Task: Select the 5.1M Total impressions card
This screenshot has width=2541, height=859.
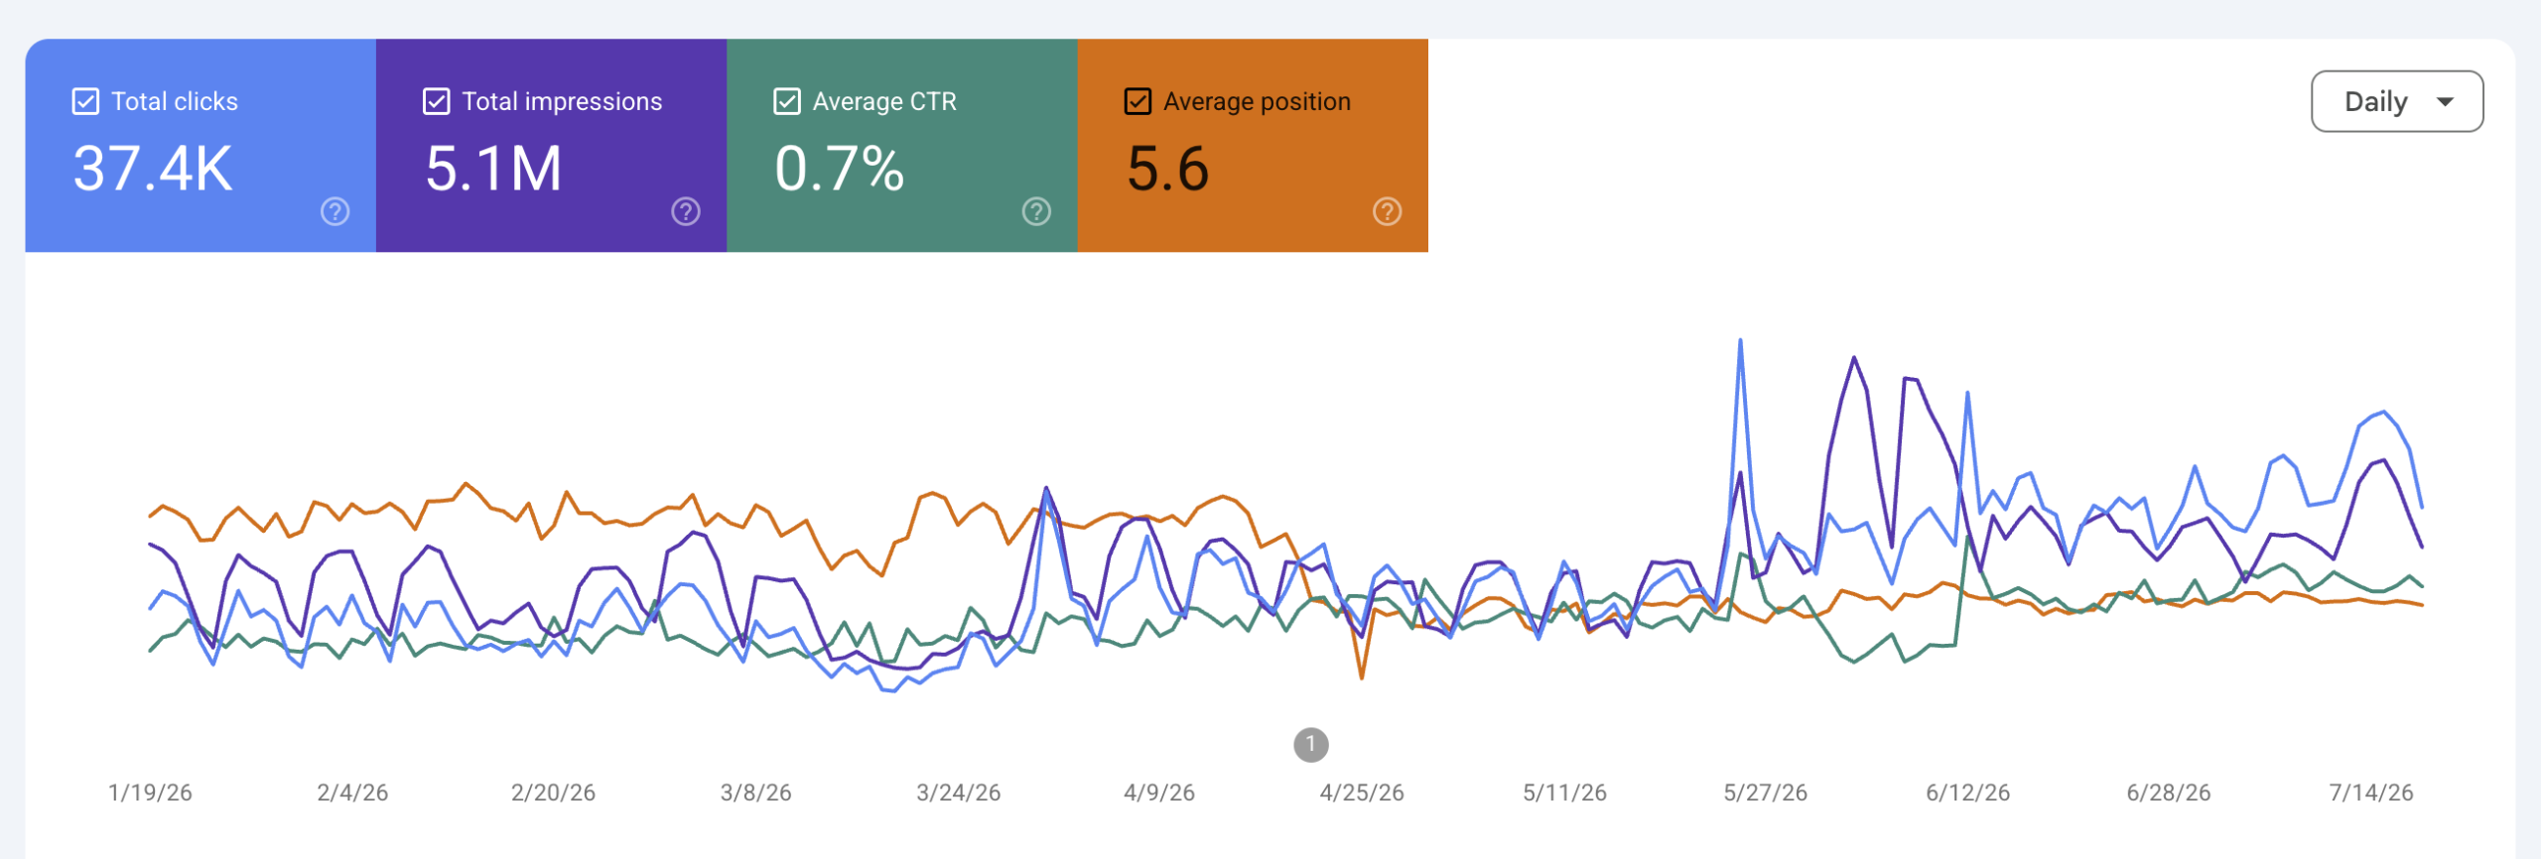Action: (x=551, y=146)
